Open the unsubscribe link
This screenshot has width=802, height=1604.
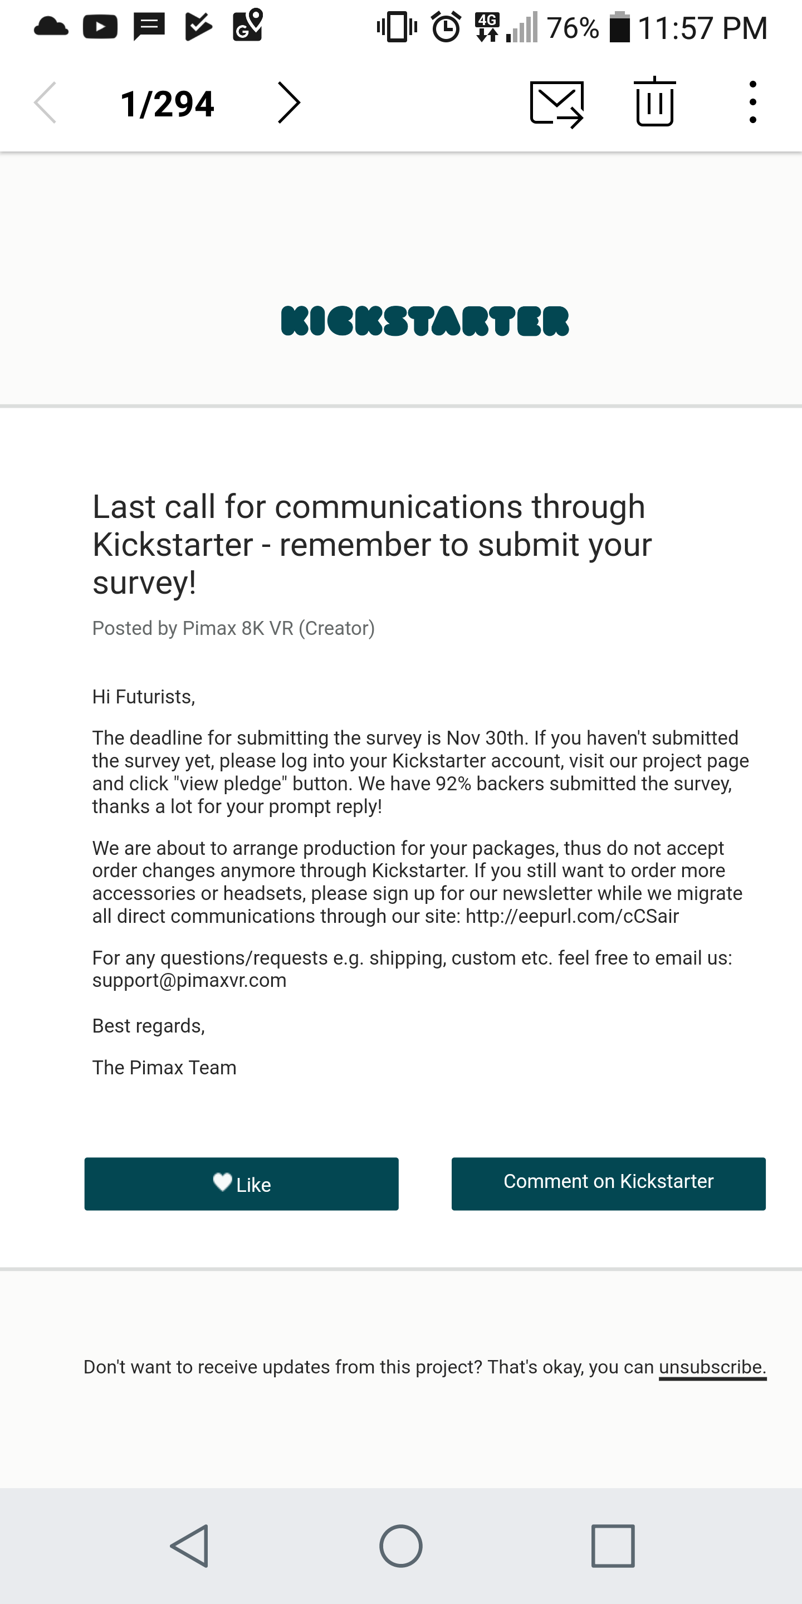[x=712, y=1367]
